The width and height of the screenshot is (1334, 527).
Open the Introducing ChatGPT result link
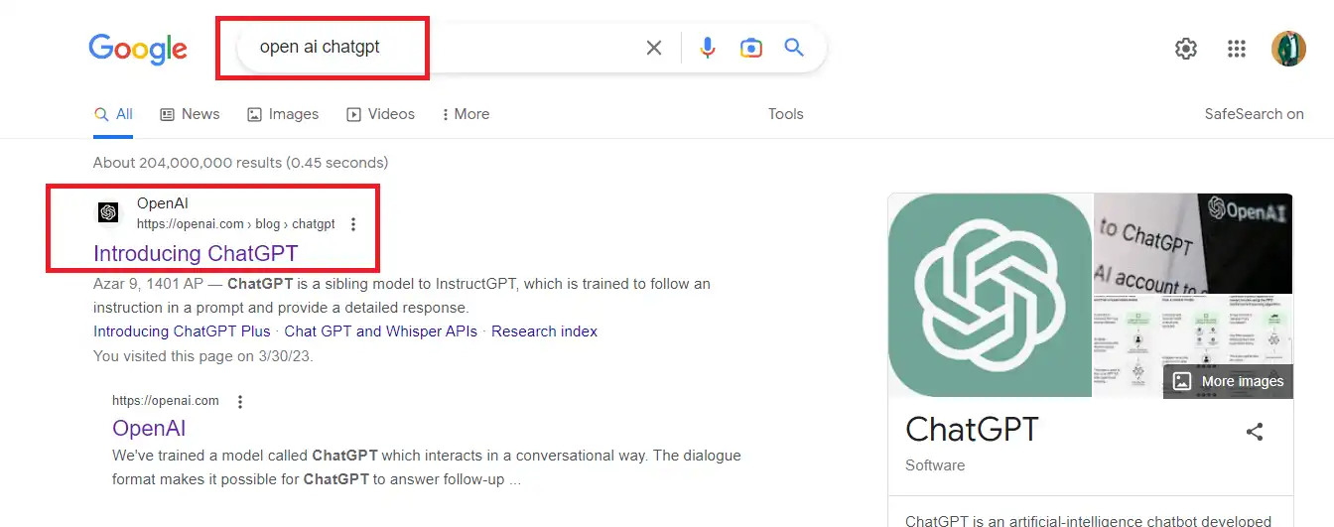(x=196, y=253)
